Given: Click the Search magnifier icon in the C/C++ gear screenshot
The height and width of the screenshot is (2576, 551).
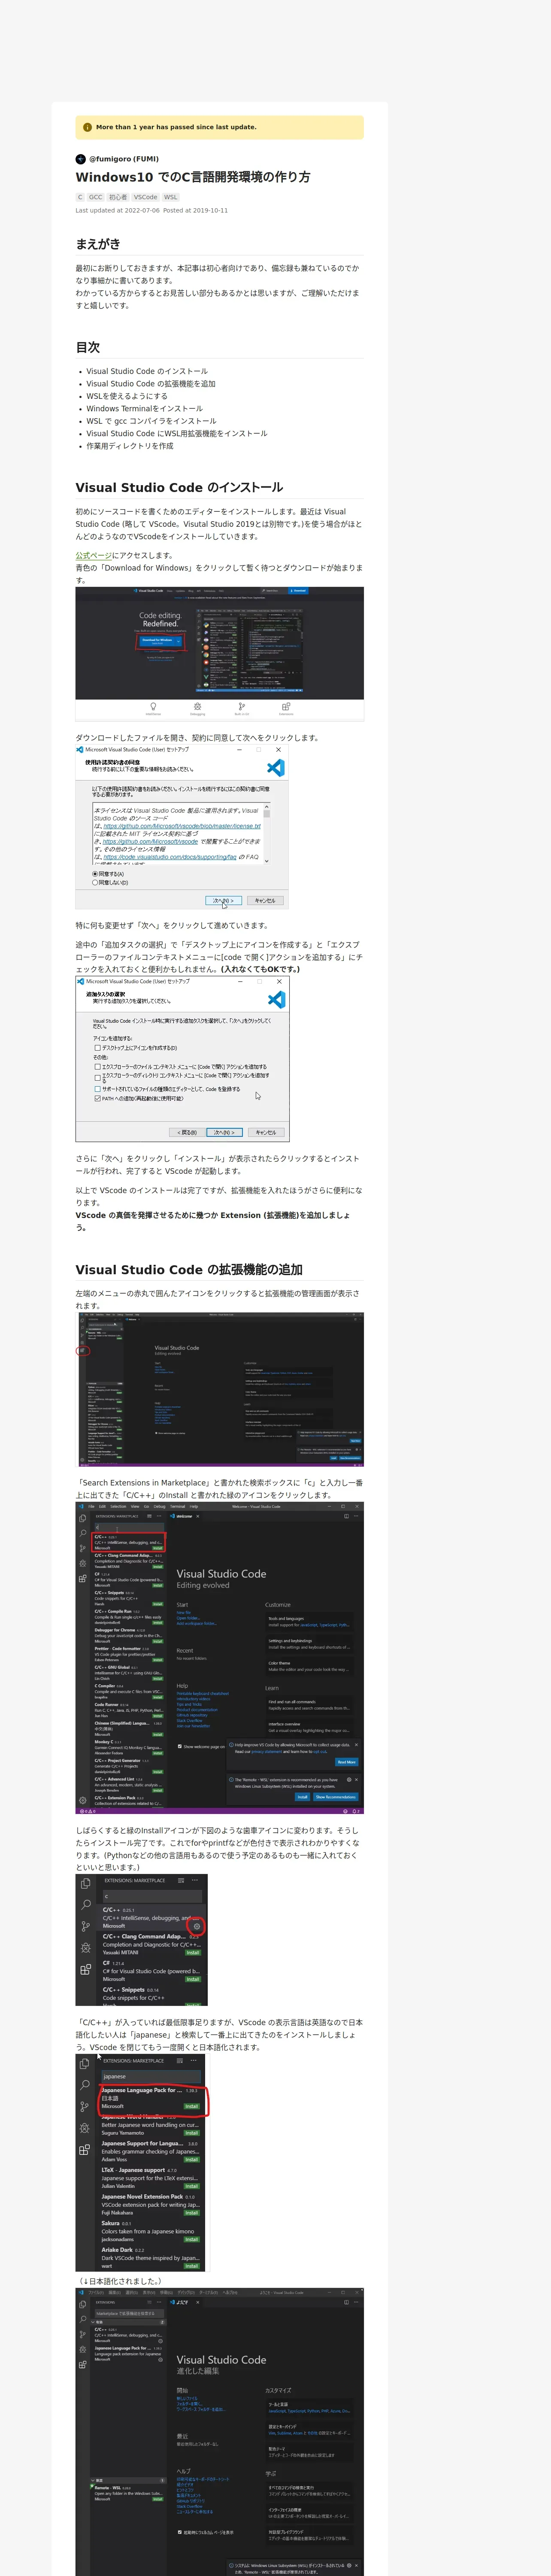Looking at the screenshot, I should point(85,1904).
